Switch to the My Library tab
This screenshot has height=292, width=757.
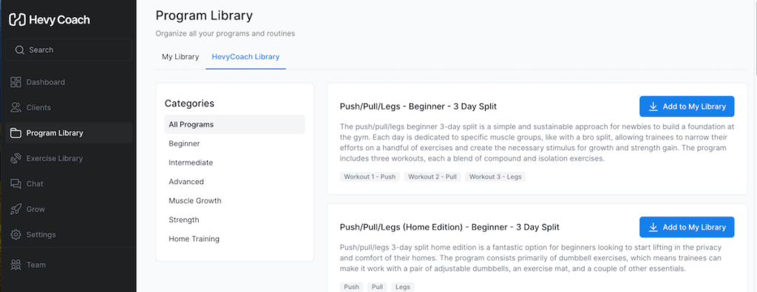point(180,57)
